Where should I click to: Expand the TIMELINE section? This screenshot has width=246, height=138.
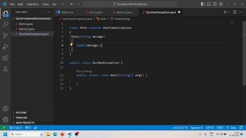[32, 118]
